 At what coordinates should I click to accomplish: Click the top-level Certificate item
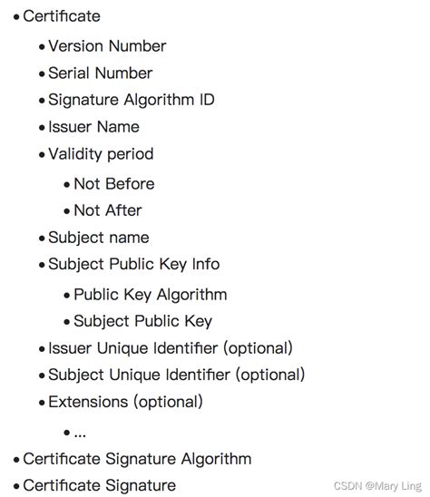(x=62, y=16)
